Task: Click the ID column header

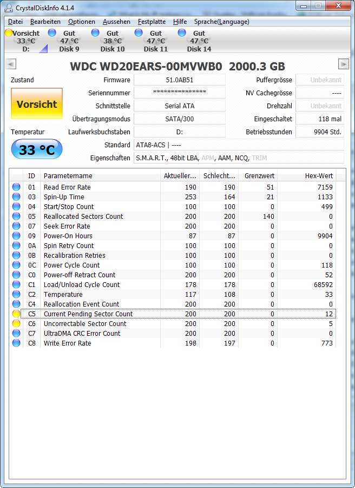Action: pos(32,176)
